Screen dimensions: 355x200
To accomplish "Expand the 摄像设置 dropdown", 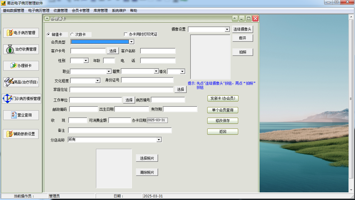I will [227, 29].
